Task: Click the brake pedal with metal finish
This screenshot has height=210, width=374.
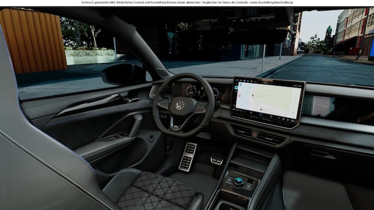Action: pyautogui.click(x=217, y=159)
